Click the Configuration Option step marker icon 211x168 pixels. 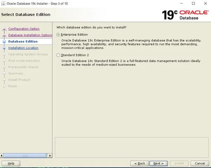(x=4, y=29)
